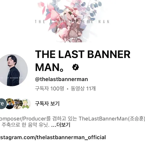145x145 pixels.
Task: Open the 구독자 보기 subscriber list
Action: pos(47,104)
